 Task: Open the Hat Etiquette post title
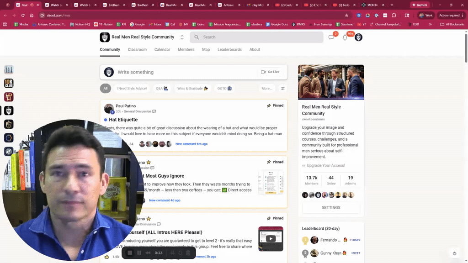123,120
